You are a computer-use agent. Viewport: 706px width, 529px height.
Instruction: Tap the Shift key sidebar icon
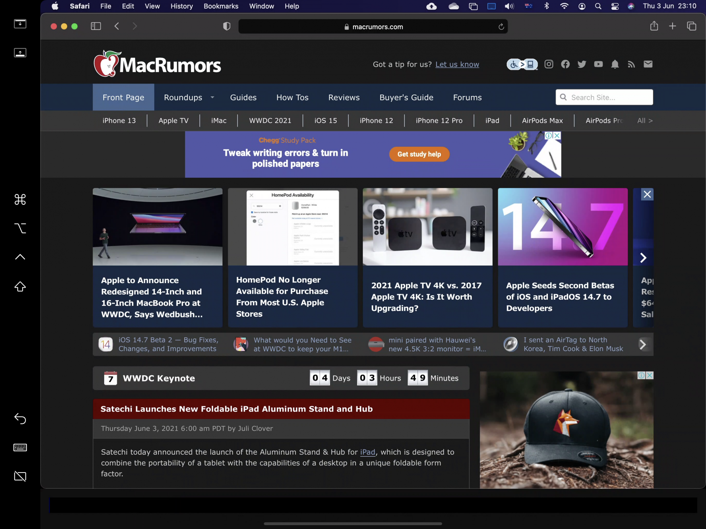coord(20,286)
